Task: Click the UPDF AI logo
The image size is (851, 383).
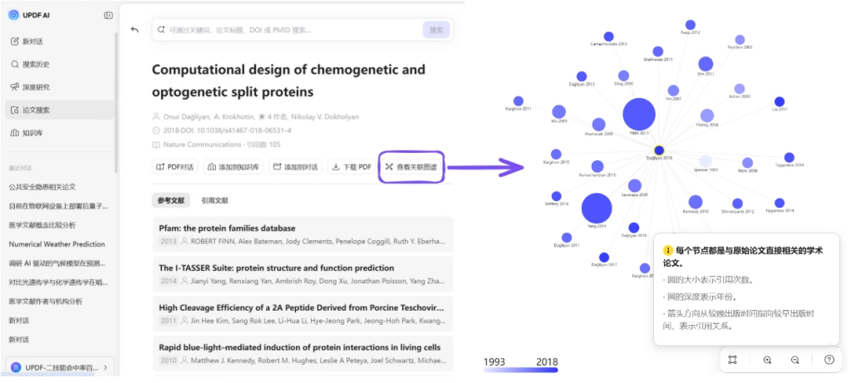Action: (13, 15)
